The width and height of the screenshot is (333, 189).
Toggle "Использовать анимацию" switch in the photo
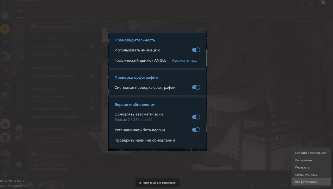pos(196,50)
